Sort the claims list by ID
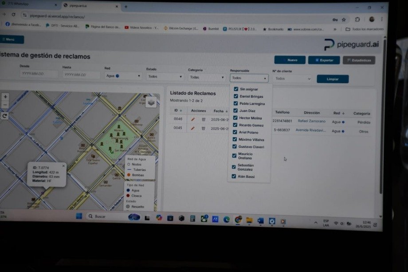Screen dimensions: 408x272 [x=178, y=110]
